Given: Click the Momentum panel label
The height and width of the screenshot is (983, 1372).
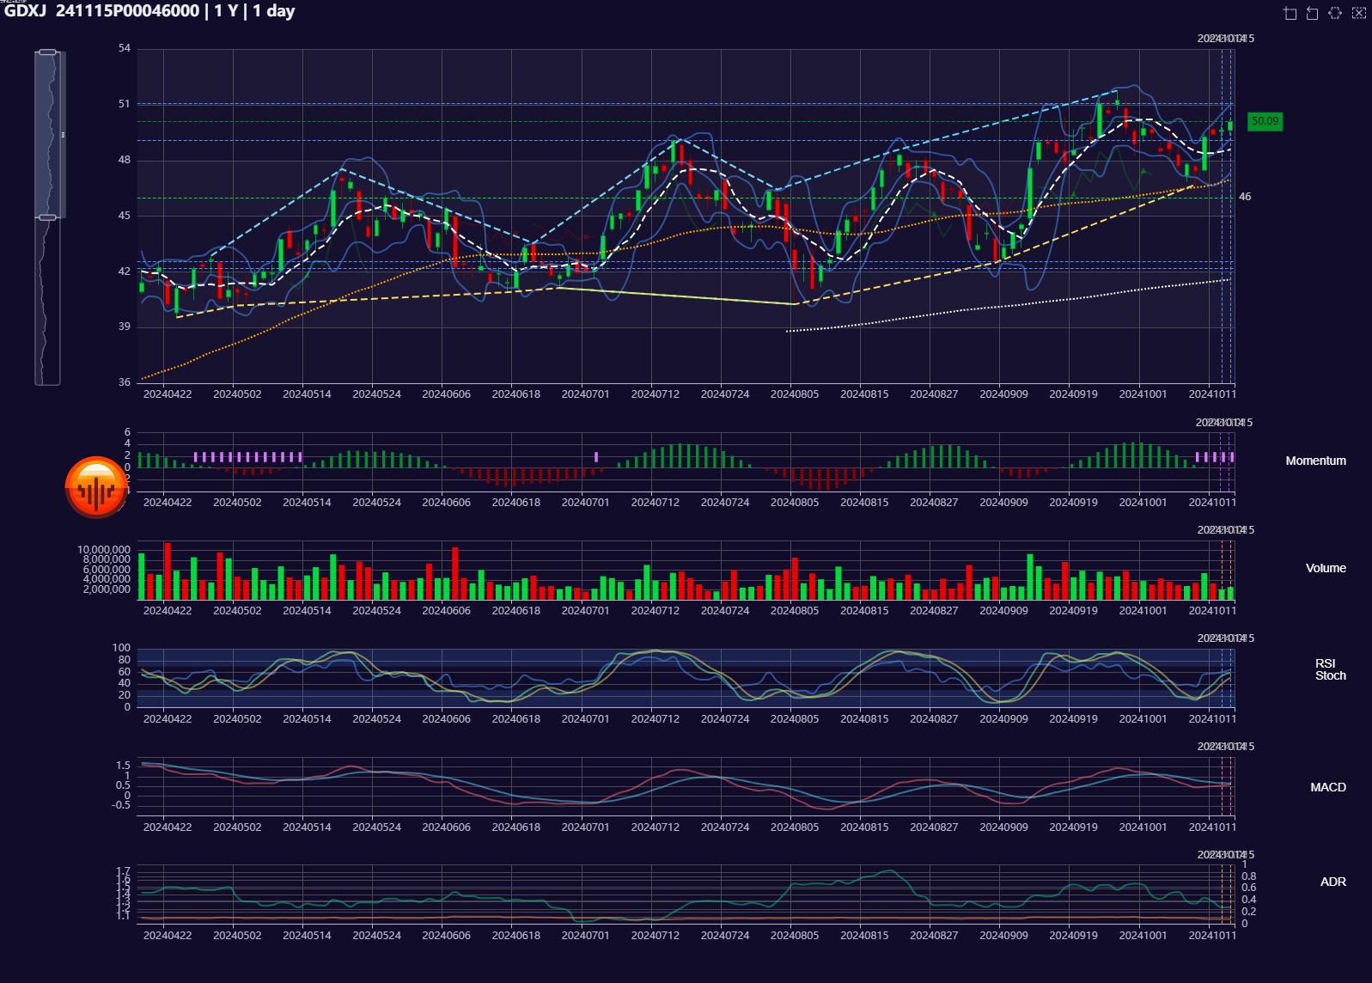Looking at the screenshot, I should pyautogui.click(x=1315, y=461).
